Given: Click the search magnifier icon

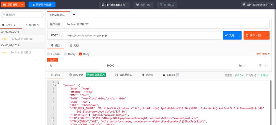Looking at the screenshot, I should tap(4, 15).
